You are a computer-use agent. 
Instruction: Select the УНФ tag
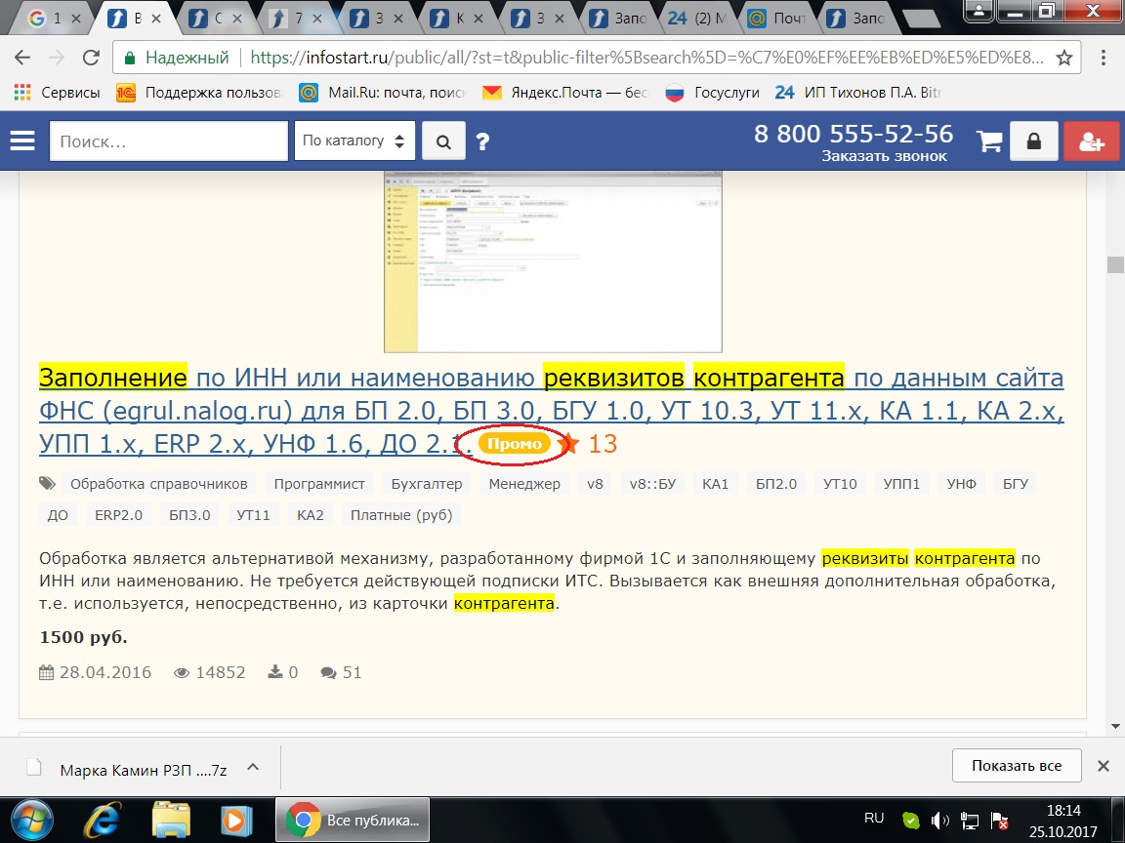tap(961, 484)
